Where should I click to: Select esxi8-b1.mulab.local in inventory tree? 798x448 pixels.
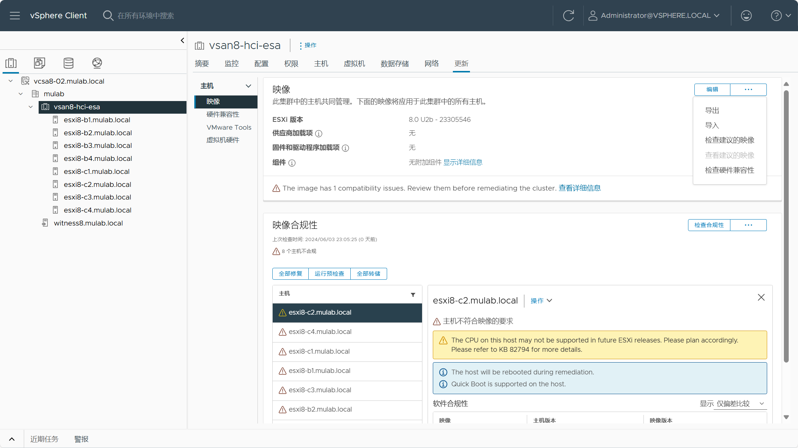point(97,120)
